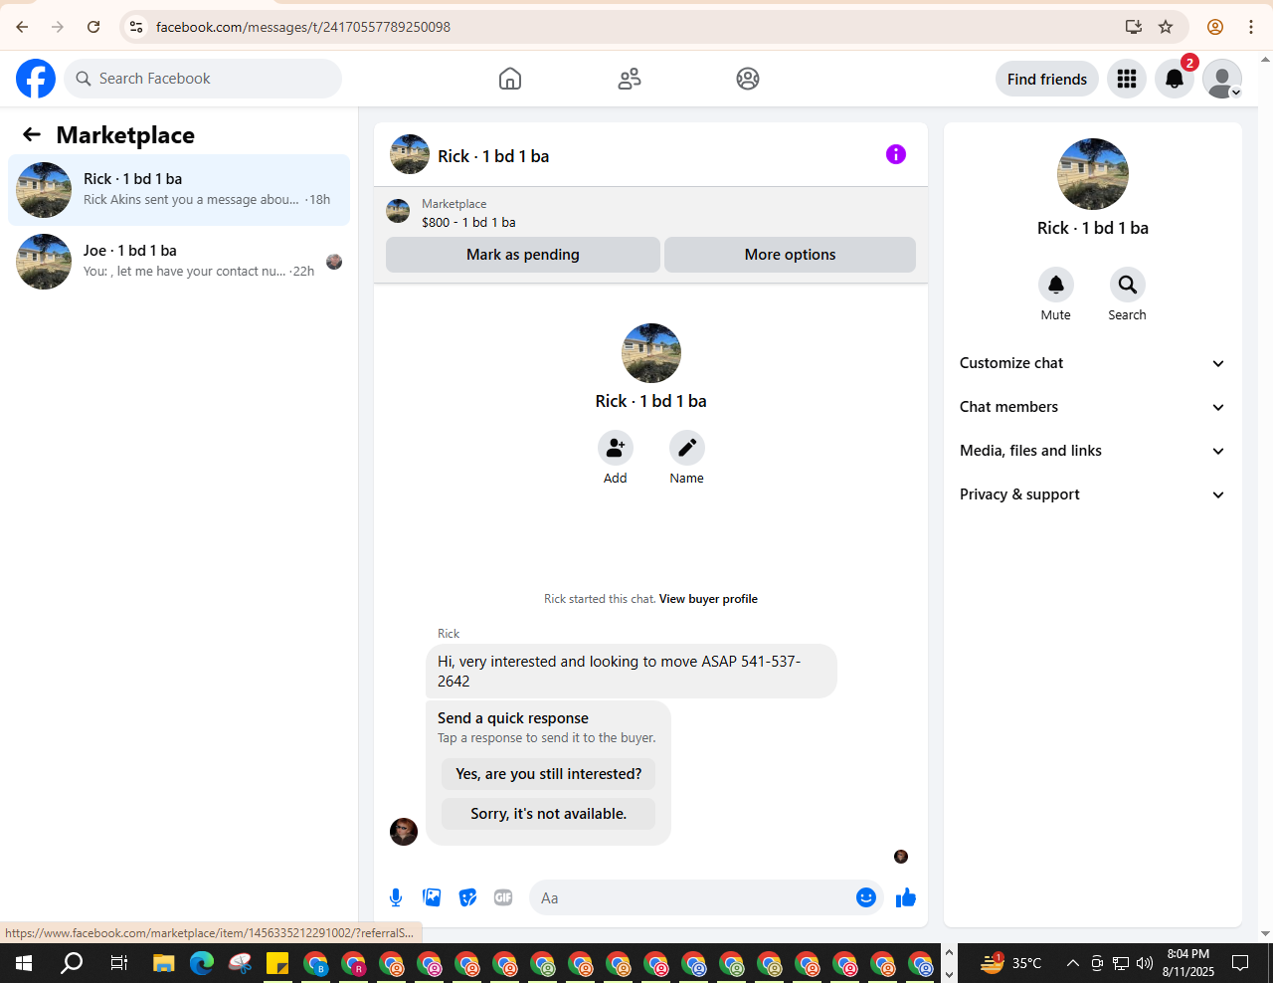Open Windows notification center

point(1240,963)
